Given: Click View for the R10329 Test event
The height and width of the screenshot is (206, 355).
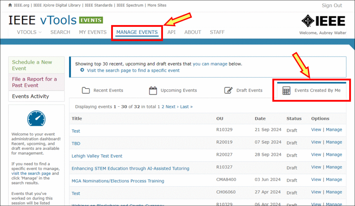Looking at the screenshot, I should 316,130.
